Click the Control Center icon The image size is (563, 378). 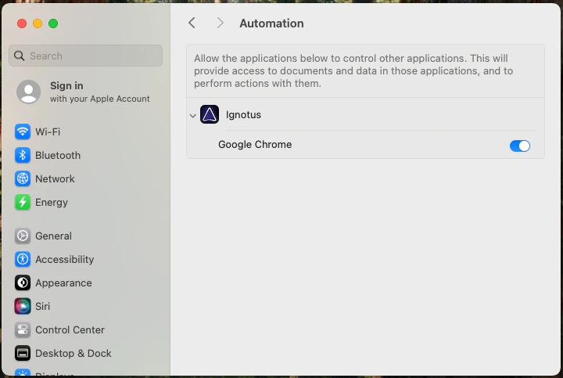pos(22,329)
